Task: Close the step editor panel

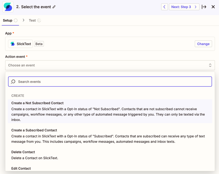Action: [x=213, y=7]
